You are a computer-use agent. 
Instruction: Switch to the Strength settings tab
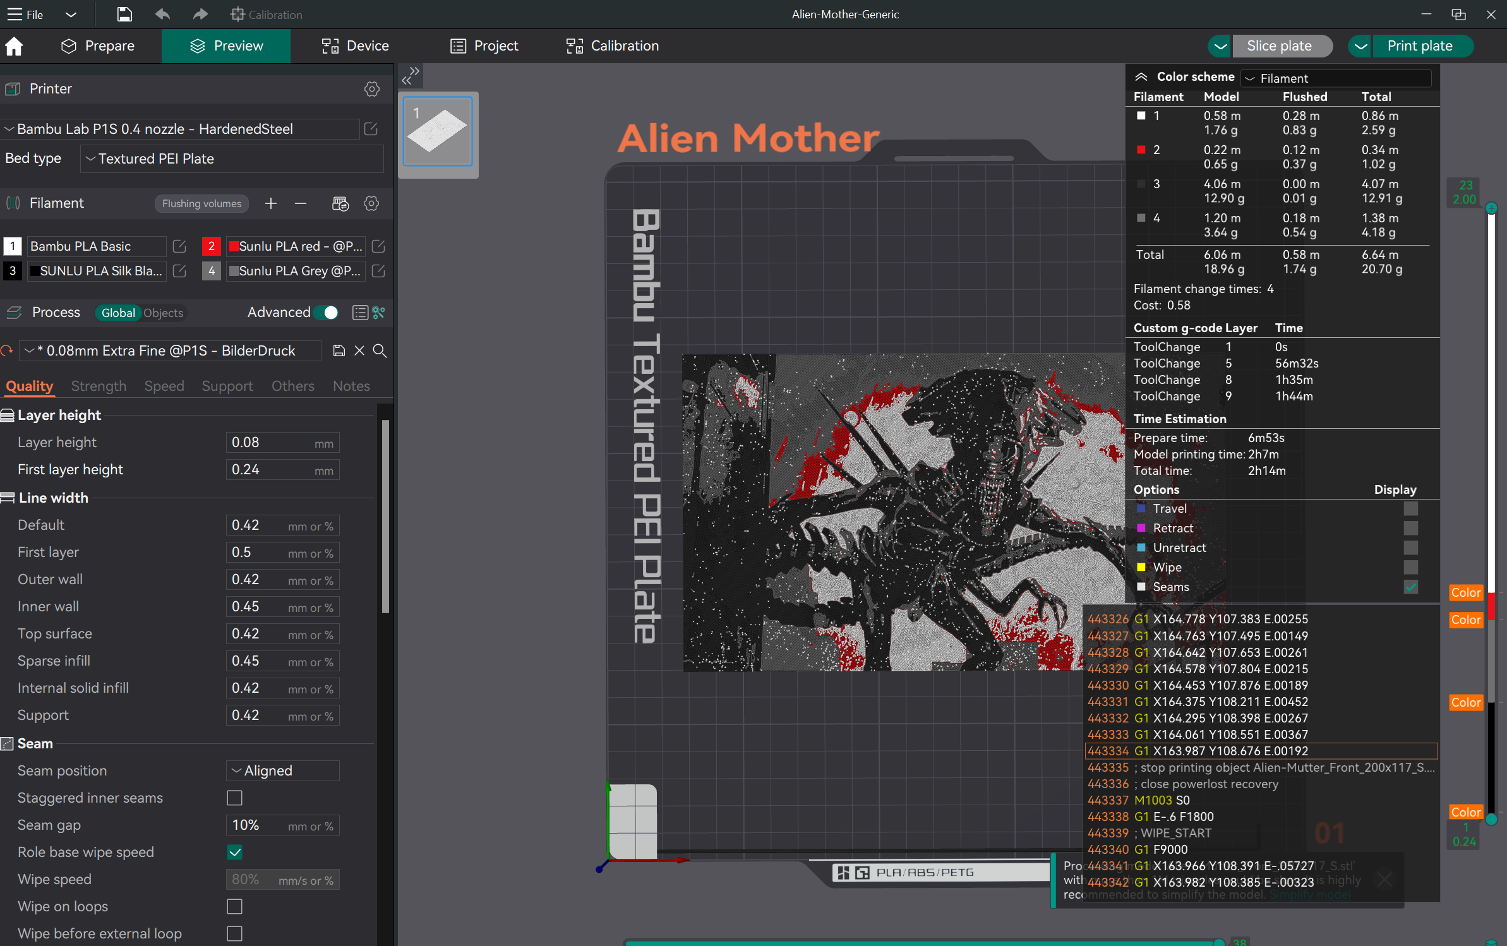click(99, 386)
